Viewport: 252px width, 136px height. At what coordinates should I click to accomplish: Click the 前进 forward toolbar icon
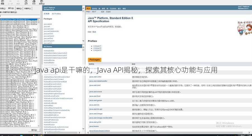click(18, 2)
